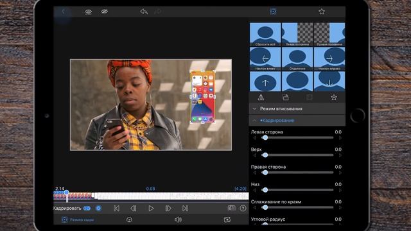This screenshot has width=411, height=231.
Task: Play the preview
Action: (151, 209)
